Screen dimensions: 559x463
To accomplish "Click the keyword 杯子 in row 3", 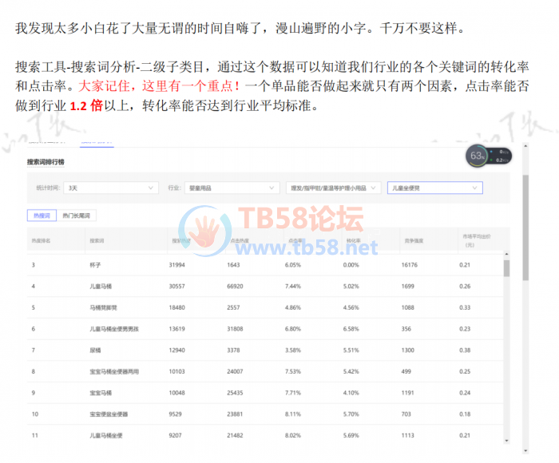I will pos(95,265).
